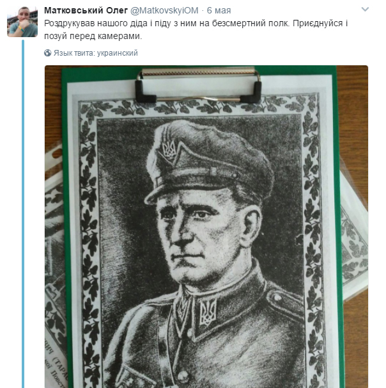Open the Матковський Олег display name link
The height and width of the screenshot is (388, 386).
(86, 10)
